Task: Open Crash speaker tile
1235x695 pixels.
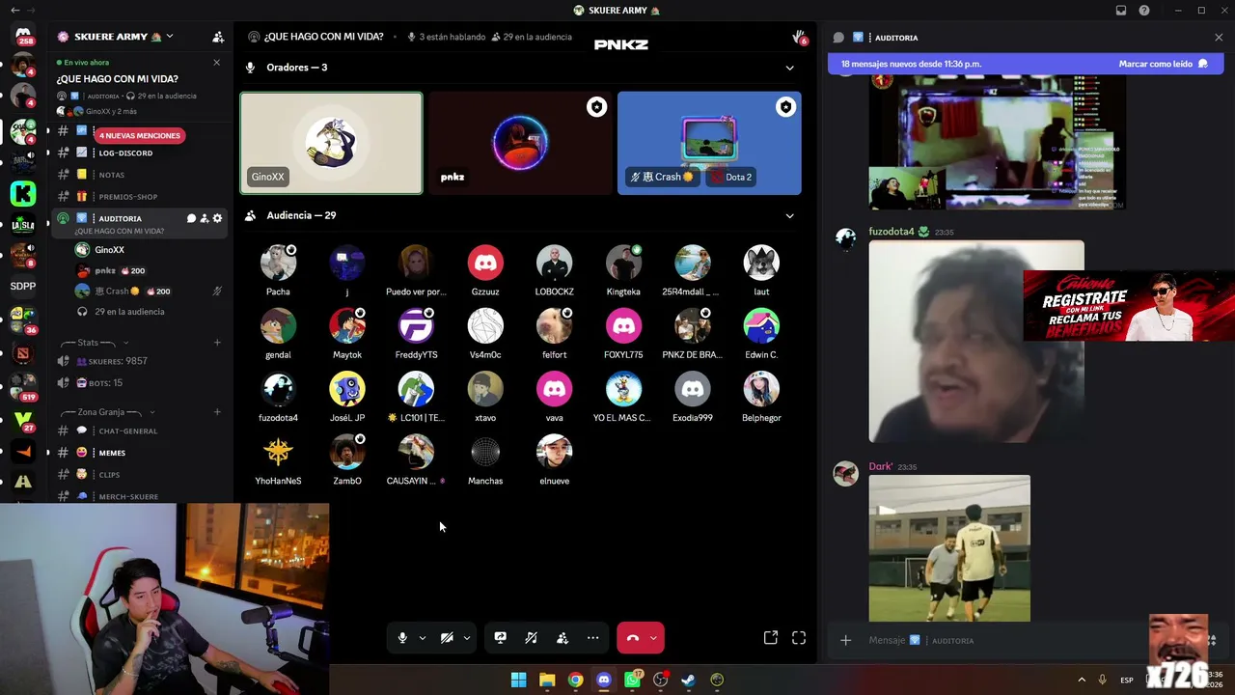Action: pos(709,143)
